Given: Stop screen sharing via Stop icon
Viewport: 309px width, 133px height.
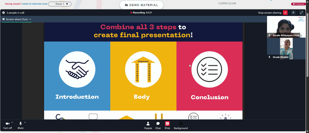Looking at the screenshot, I should [167, 126].
